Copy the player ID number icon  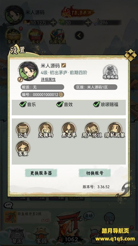point(61,94)
